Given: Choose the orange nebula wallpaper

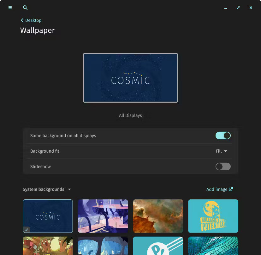Looking at the screenshot, I should click(x=158, y=216).
